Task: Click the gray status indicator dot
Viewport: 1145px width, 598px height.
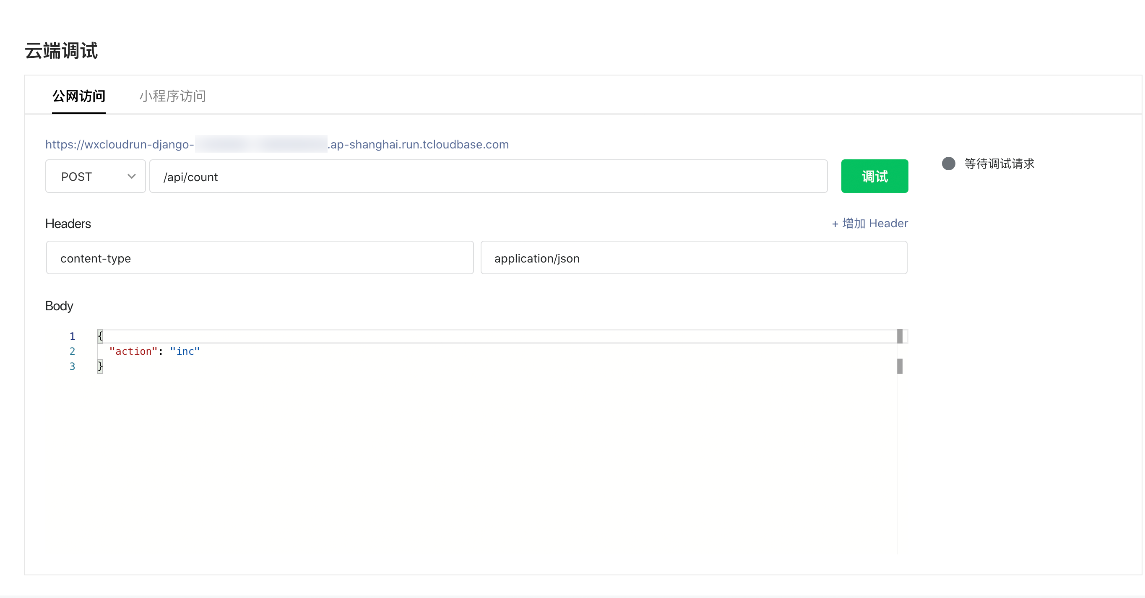Action: [x=948, y=164]
